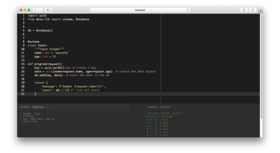This screenshot has width=280, height=153.
Task: Collapse the def program fold at line 14
Action: tap(26, 64)
